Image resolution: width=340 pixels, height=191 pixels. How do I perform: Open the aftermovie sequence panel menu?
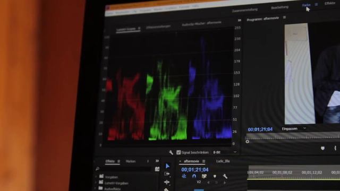(203, 161)
